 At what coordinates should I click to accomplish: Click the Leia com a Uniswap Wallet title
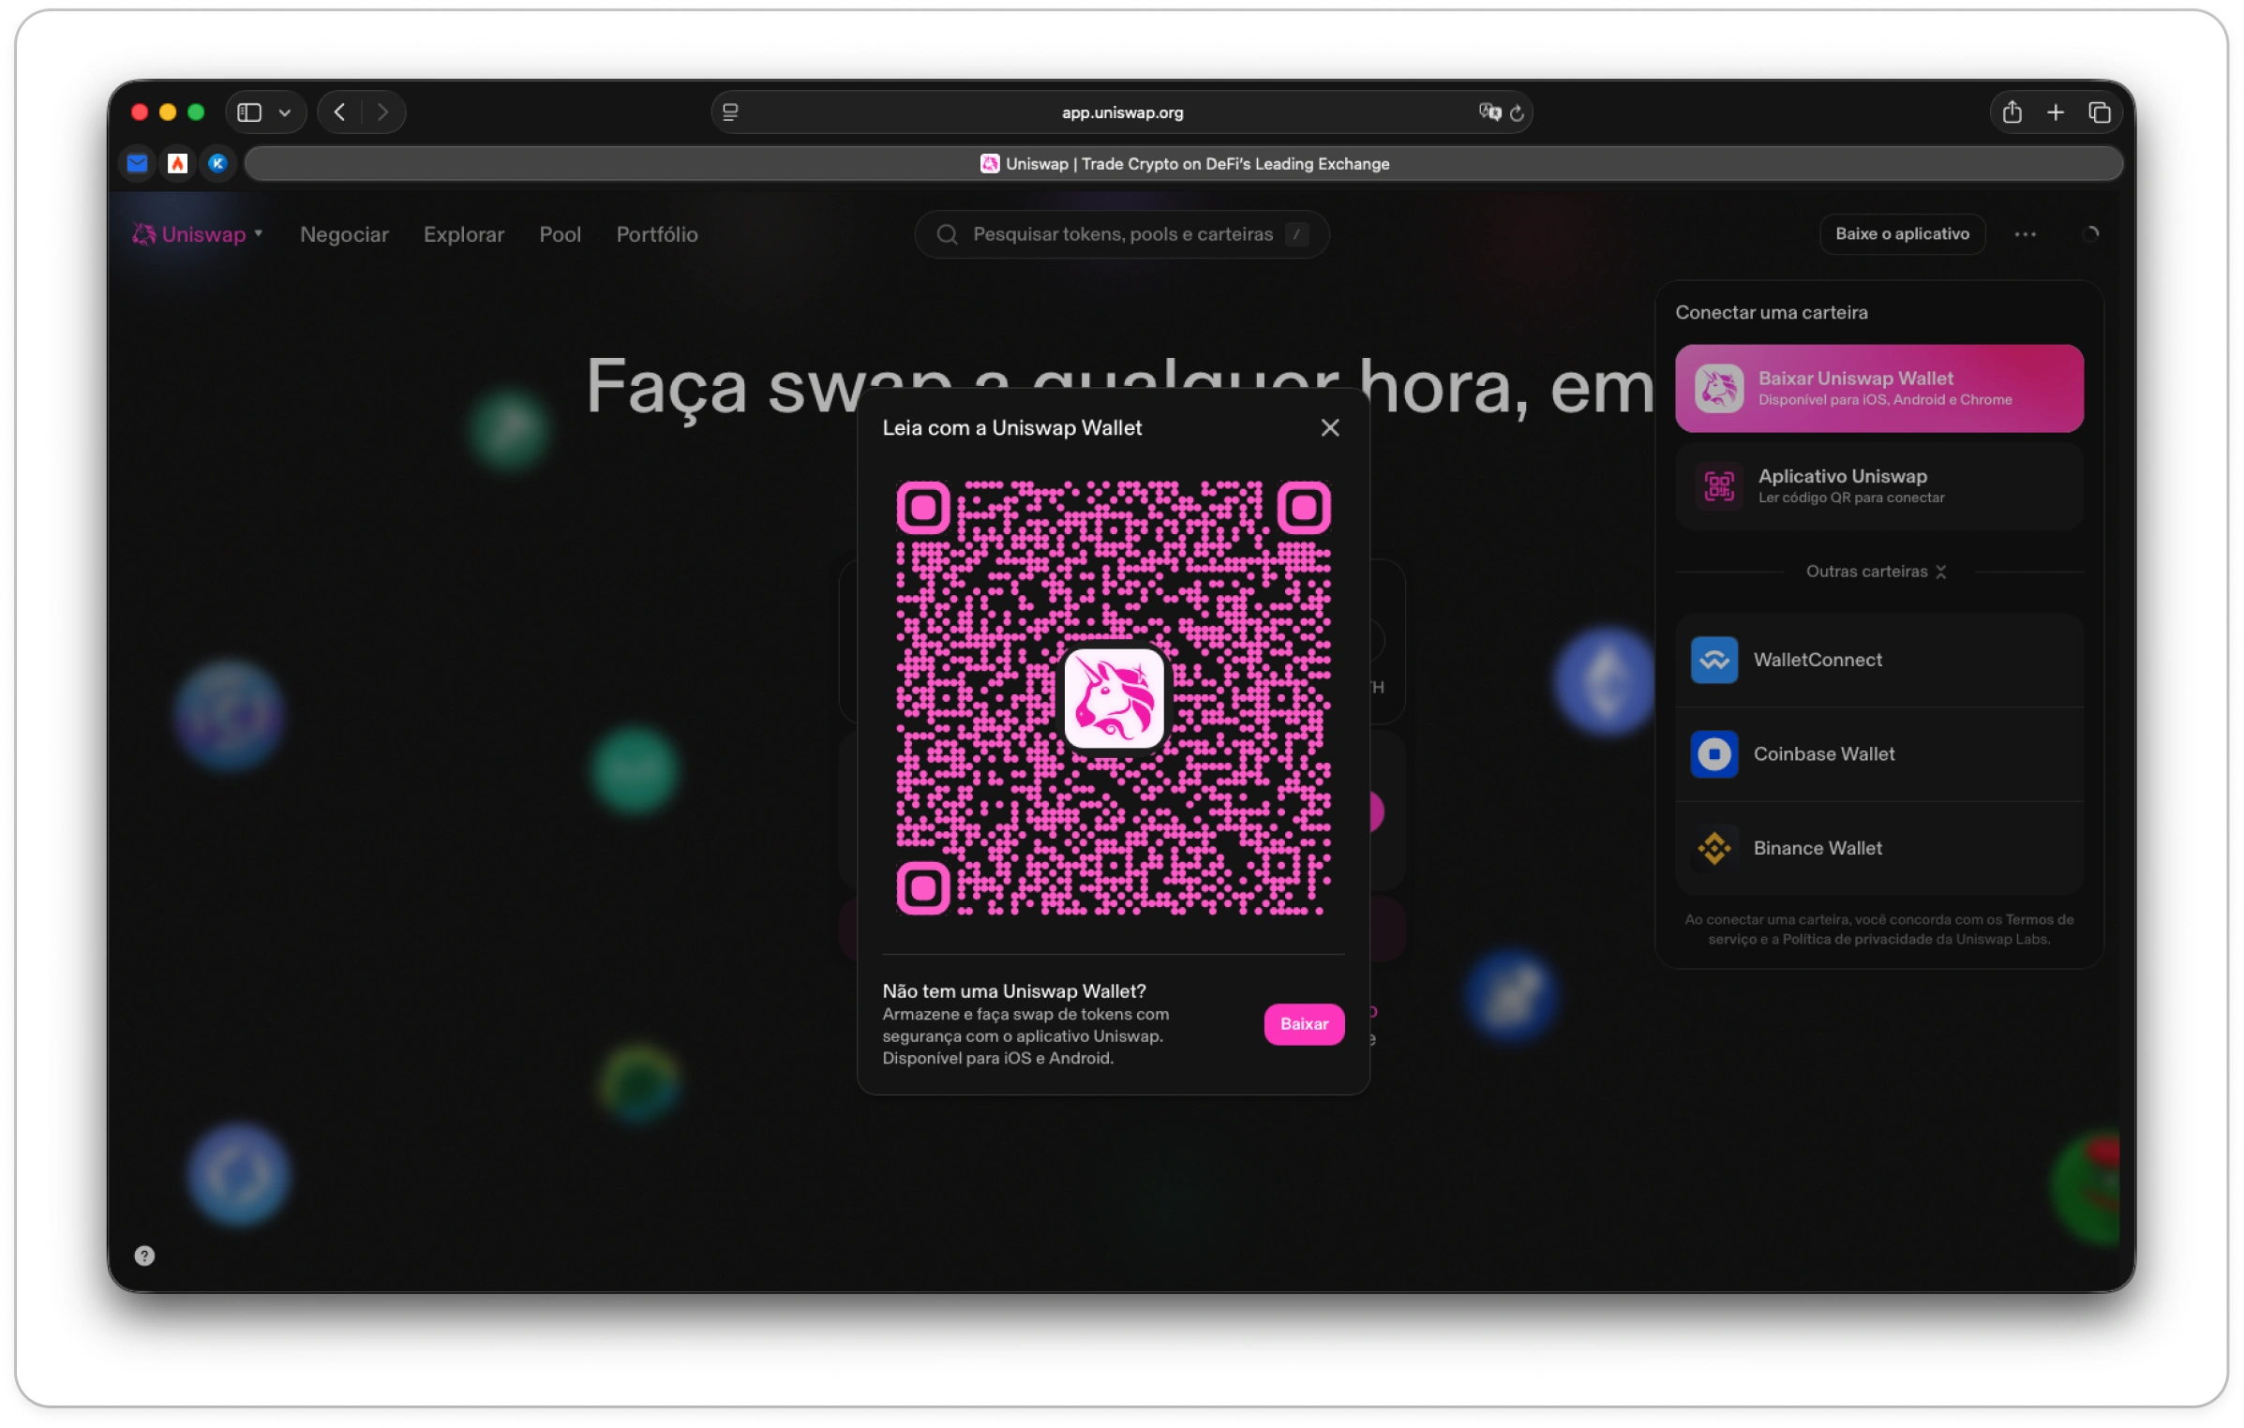(x=1011, y=428)
